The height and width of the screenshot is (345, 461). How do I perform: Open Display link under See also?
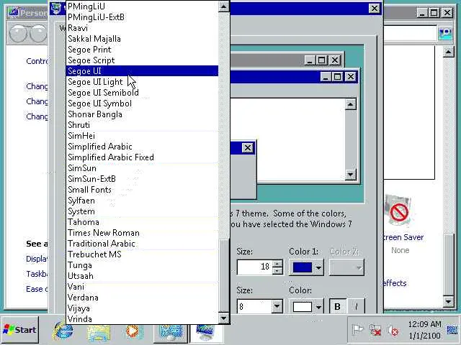click(x=37, y=259)
